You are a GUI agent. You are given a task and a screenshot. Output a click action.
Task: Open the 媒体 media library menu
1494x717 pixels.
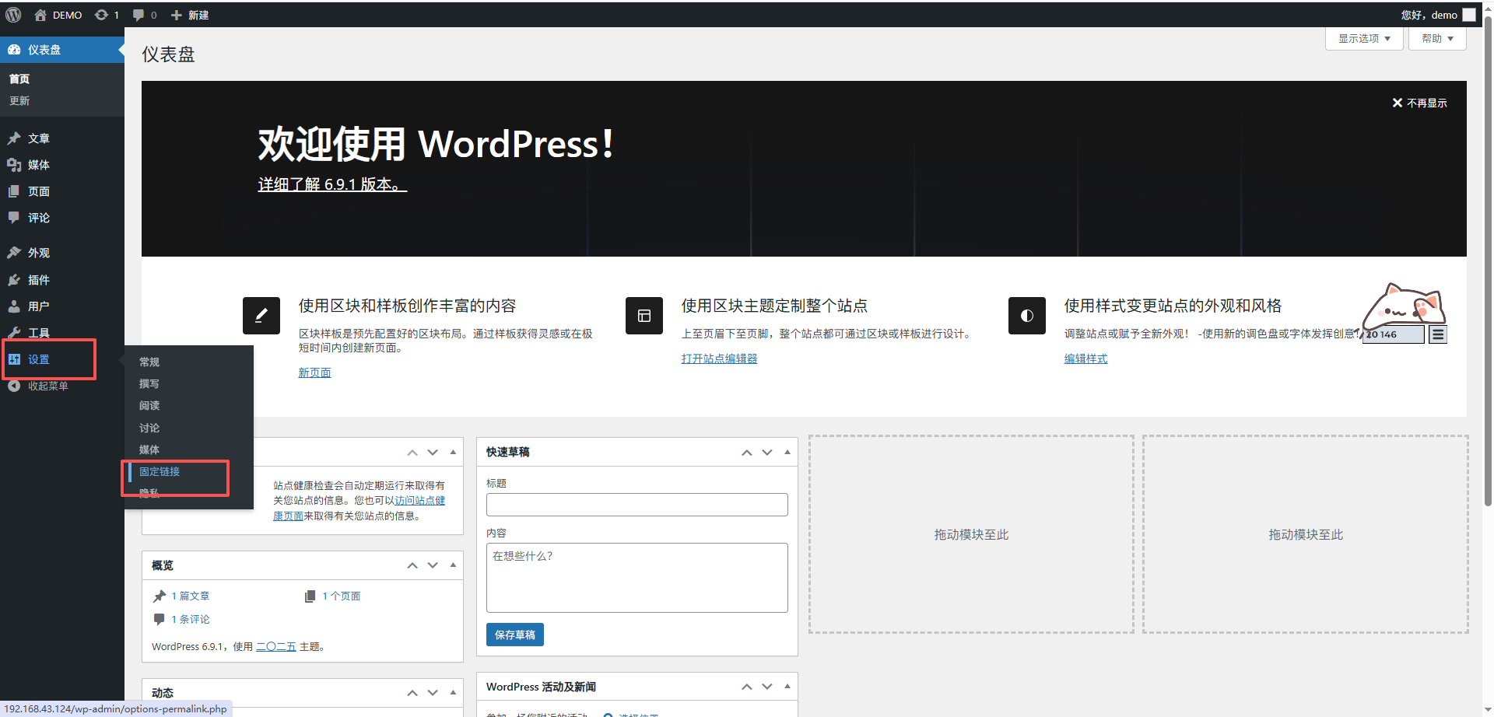coord(38,165)
